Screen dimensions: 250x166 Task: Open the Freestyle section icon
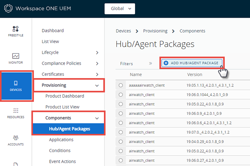pos(16,29)
